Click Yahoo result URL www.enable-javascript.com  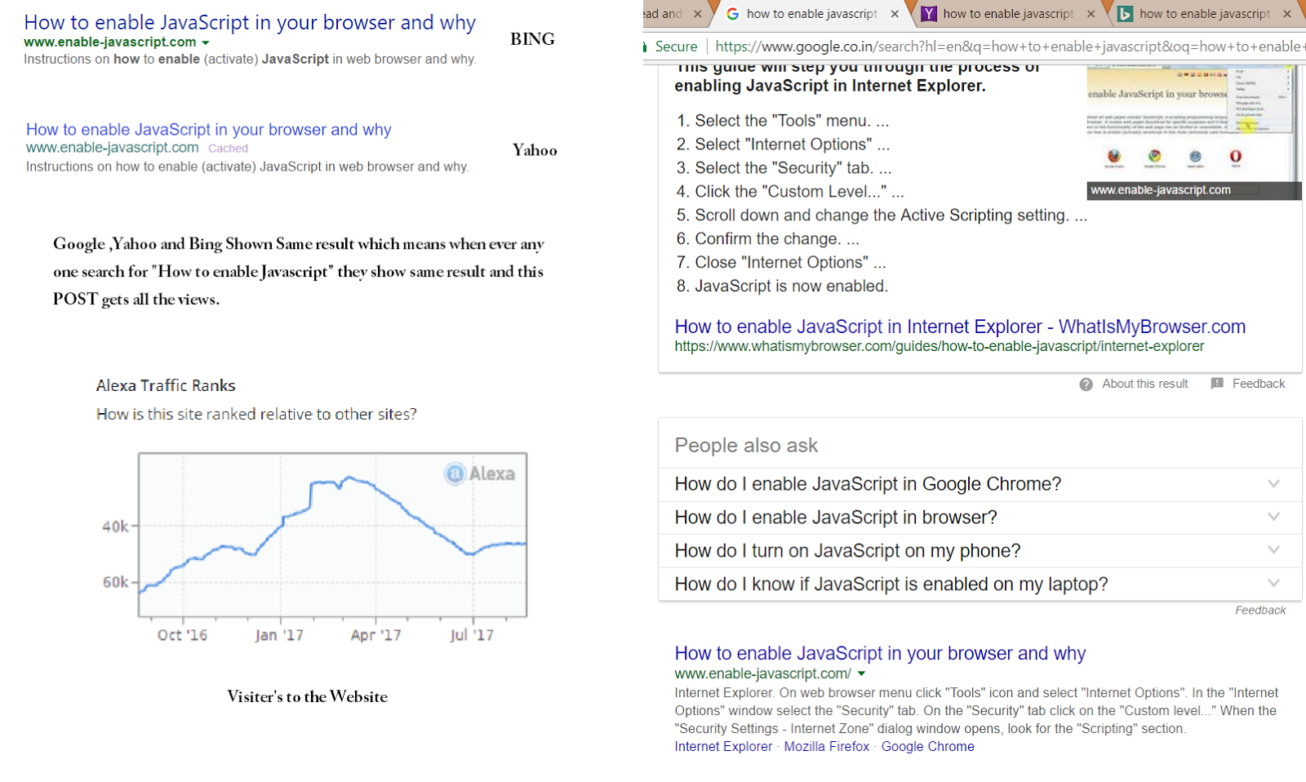[113, 148]
